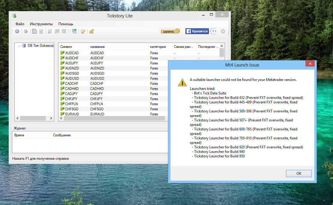333x205 pixels.
Task: Select the CHFSGD symbol row
Action: pyautogui.click(x=113, y=109)
